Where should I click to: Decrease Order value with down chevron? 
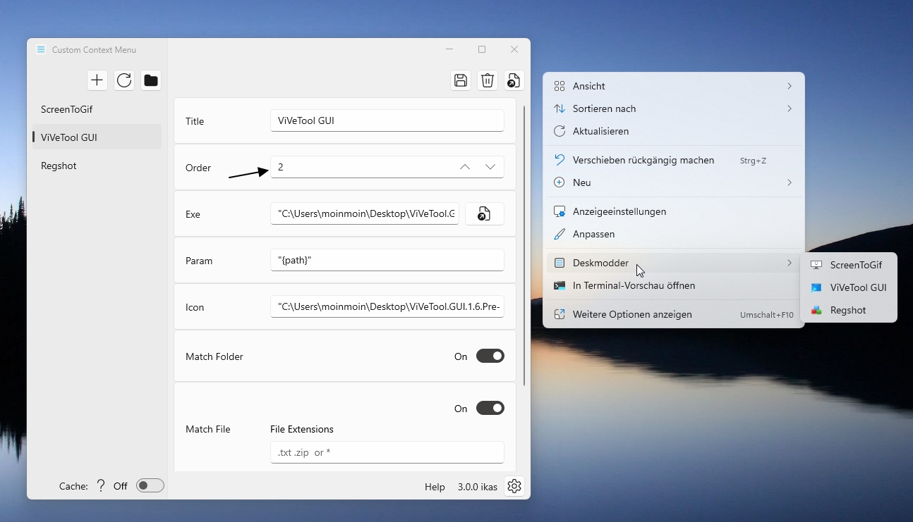coord(490,167)
